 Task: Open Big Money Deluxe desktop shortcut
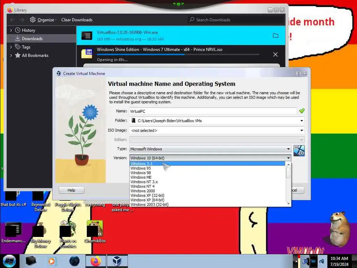[40, 235]
